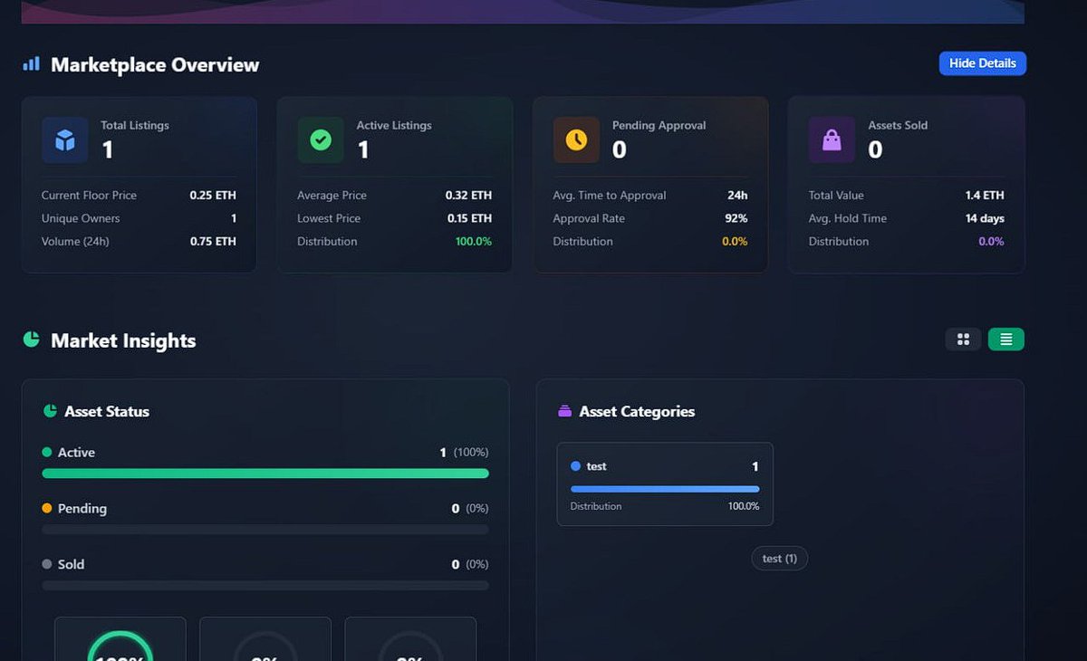Click the Total Listings label
1087x661 pixels.
click(135, 125)
